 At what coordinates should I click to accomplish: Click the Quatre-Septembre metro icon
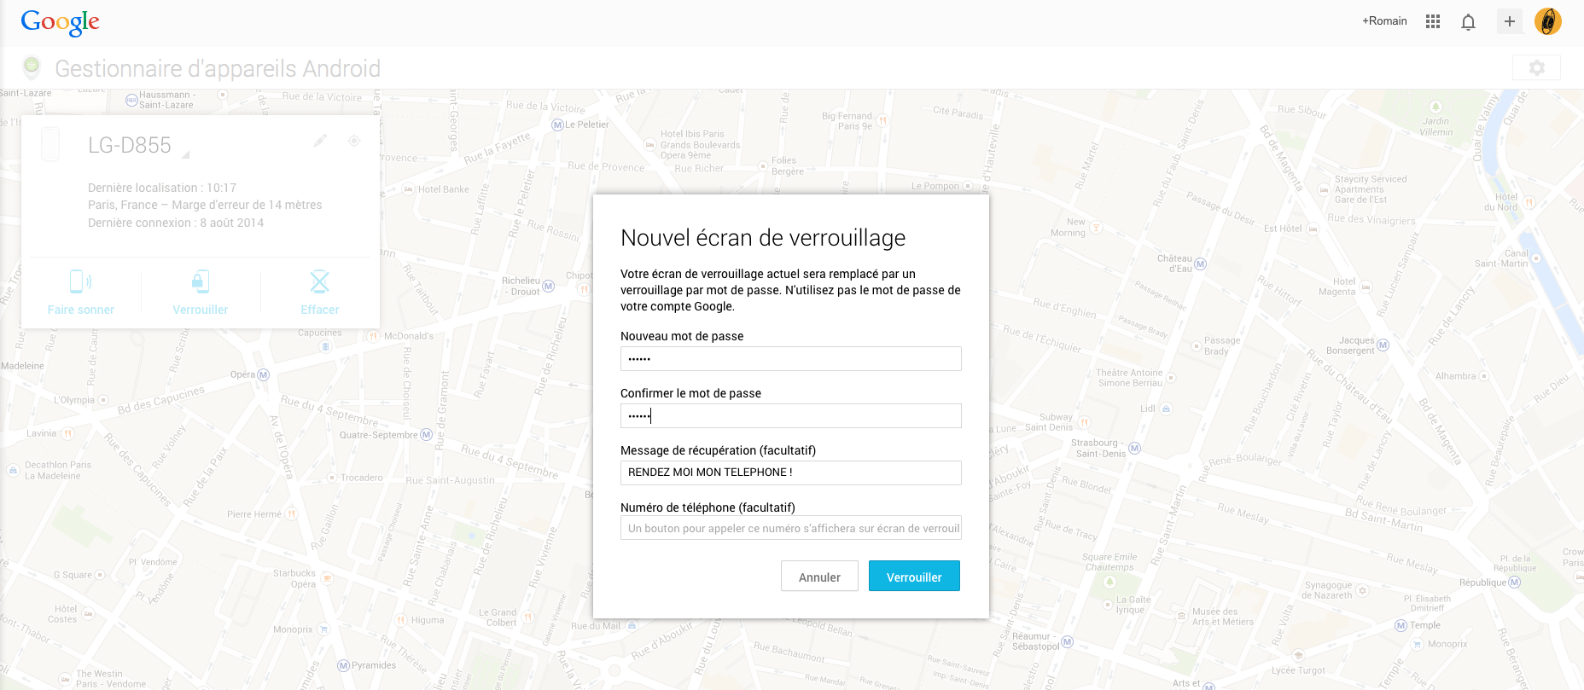pyautogui.click(x=427, y=435)
